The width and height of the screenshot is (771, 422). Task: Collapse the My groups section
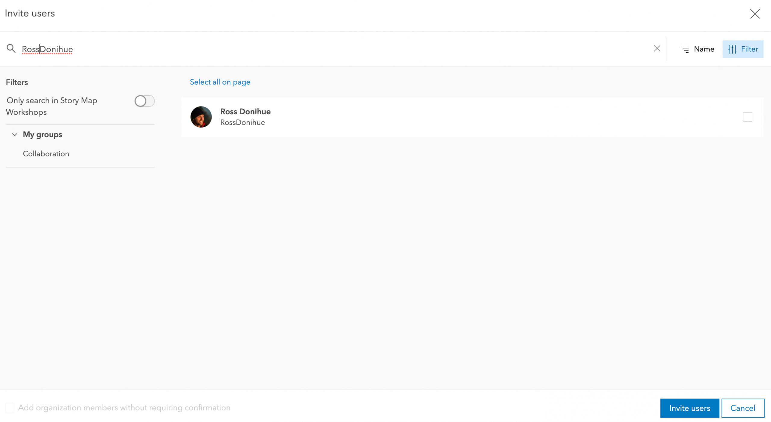(14, 134)
